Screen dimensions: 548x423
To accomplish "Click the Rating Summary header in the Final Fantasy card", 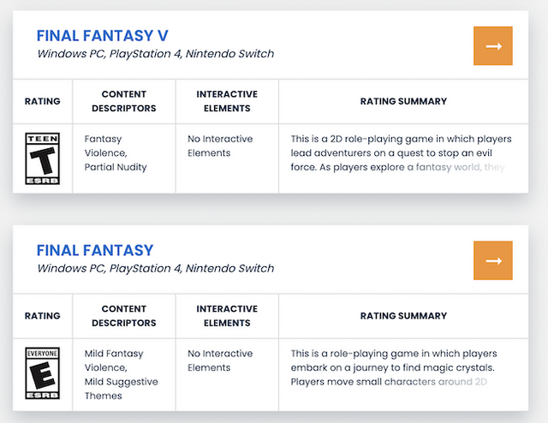I will (403, 316).
